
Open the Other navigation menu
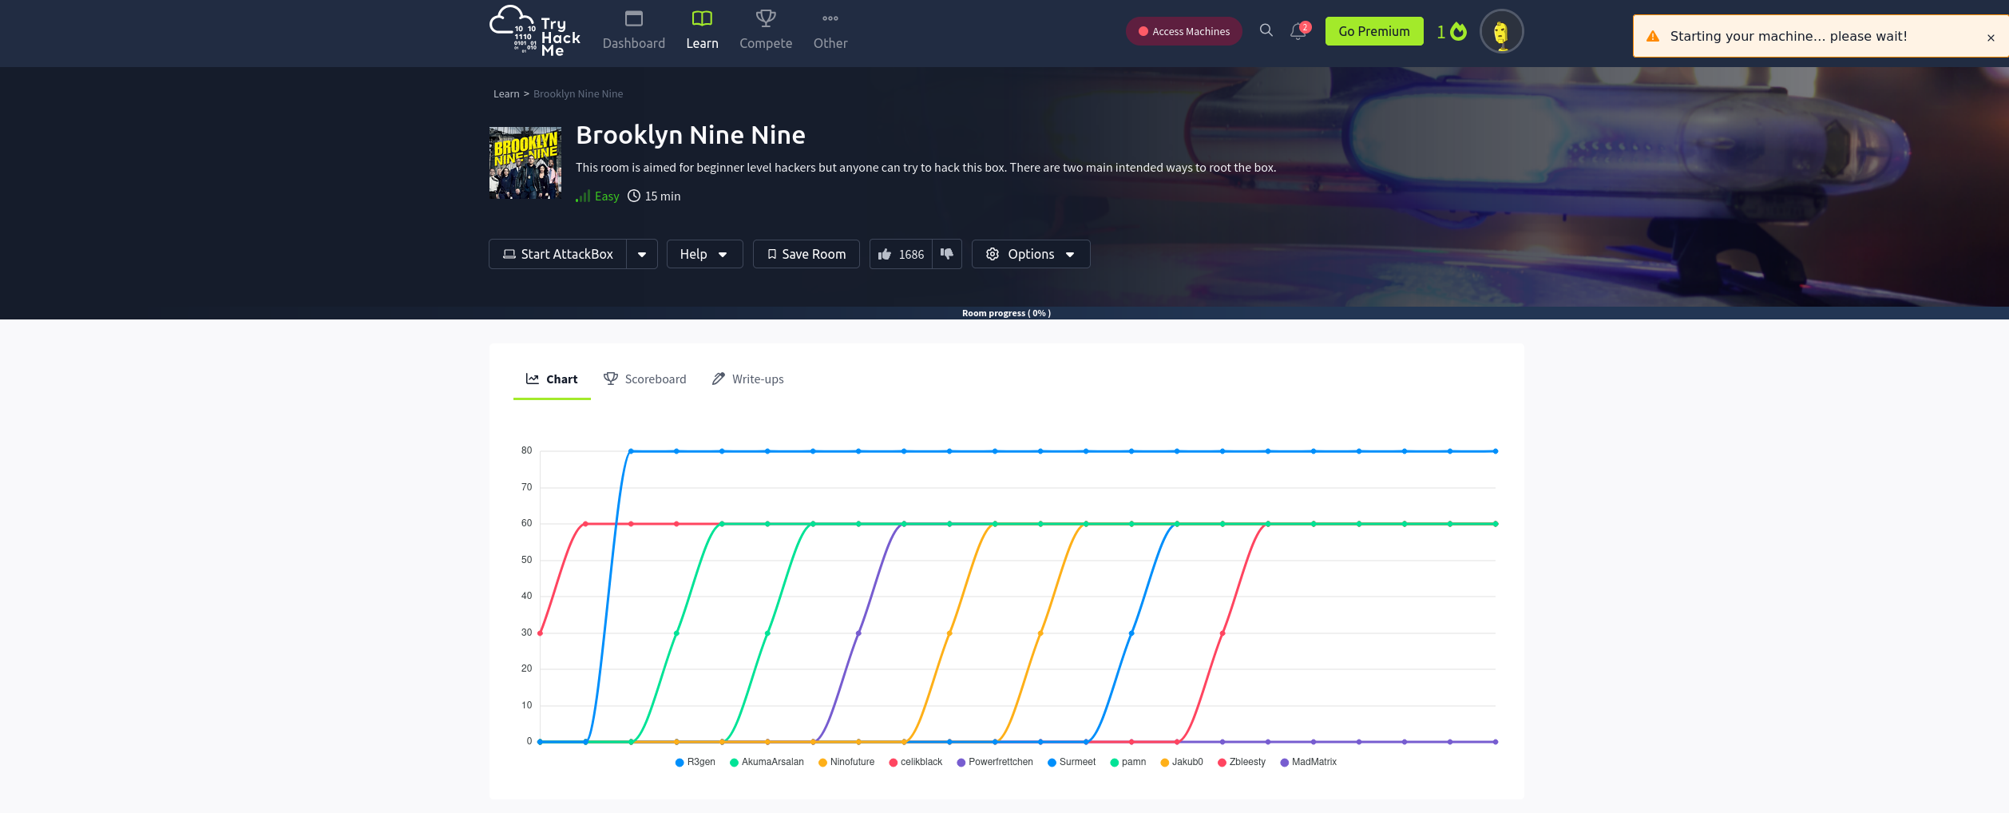tap(830, 31)
